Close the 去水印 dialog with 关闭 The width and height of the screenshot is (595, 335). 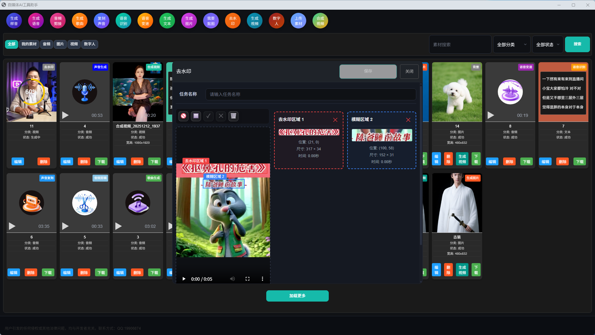click(x=409, y=72)
